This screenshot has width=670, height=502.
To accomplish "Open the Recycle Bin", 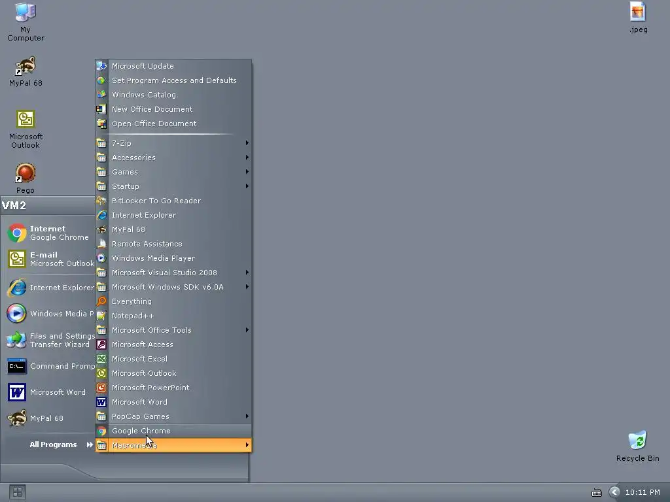I will (x=637, y=446).
